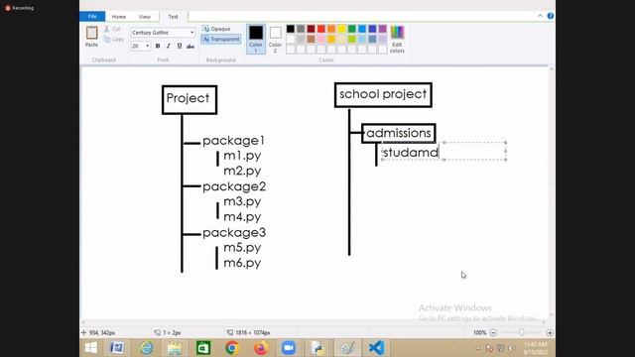
Task: Toggle underline text formatting
Action: point(180,47)
